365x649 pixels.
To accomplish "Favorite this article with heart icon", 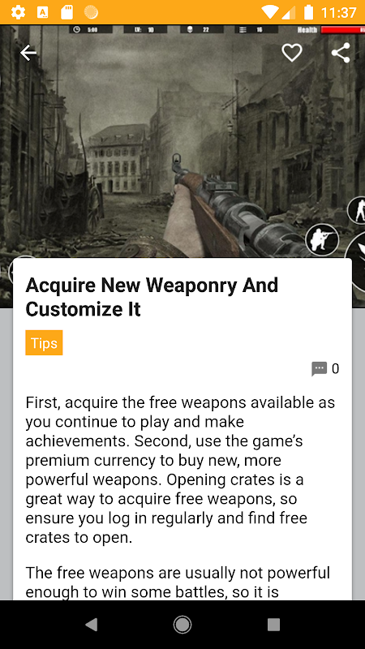I will (x=292, y=53).
